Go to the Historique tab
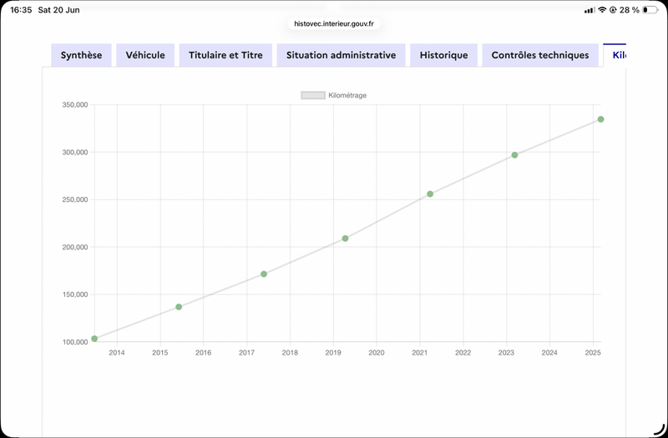 [443, 55]
